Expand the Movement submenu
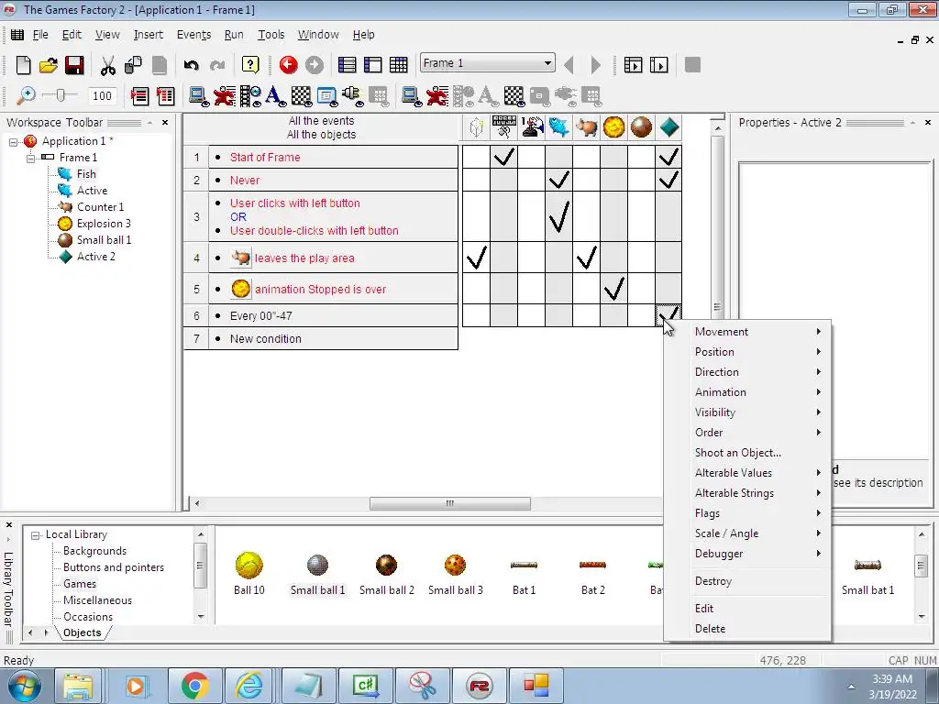 (747, 332)
